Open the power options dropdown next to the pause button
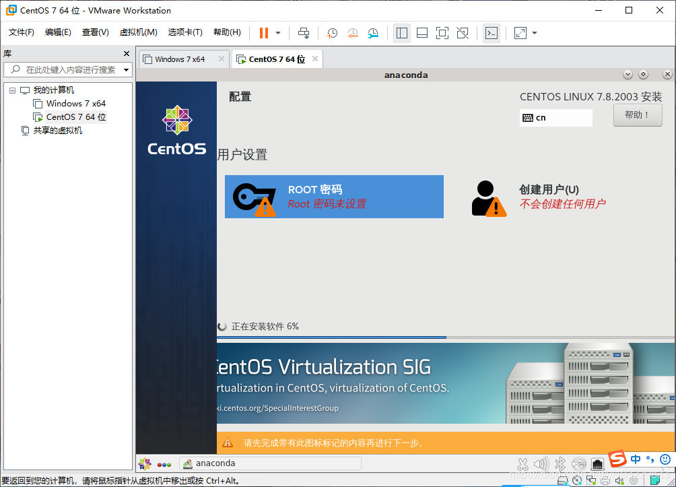Viewport: 676px width, 487px height. pyautogui.click(x=278, y=33)
